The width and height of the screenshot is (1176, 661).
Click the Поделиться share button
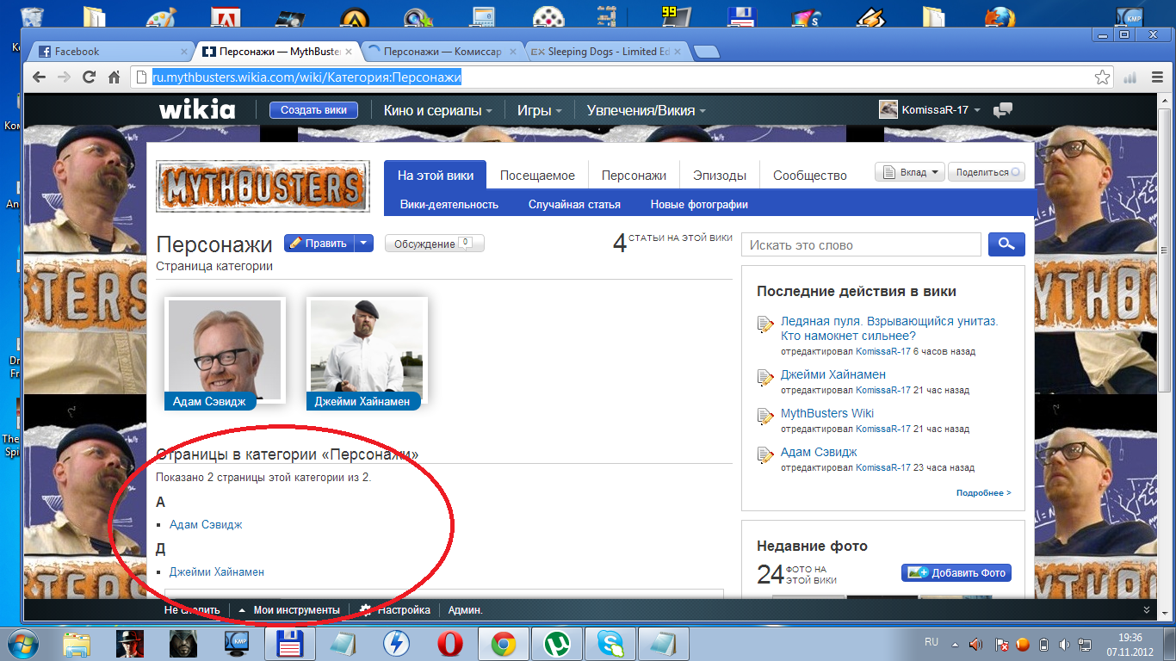[x=987, y=172]
